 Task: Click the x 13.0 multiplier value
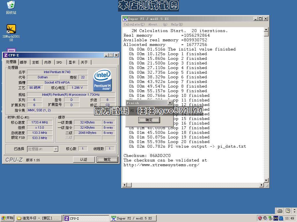40,127
